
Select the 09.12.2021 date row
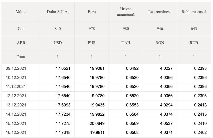click(106, 68)
